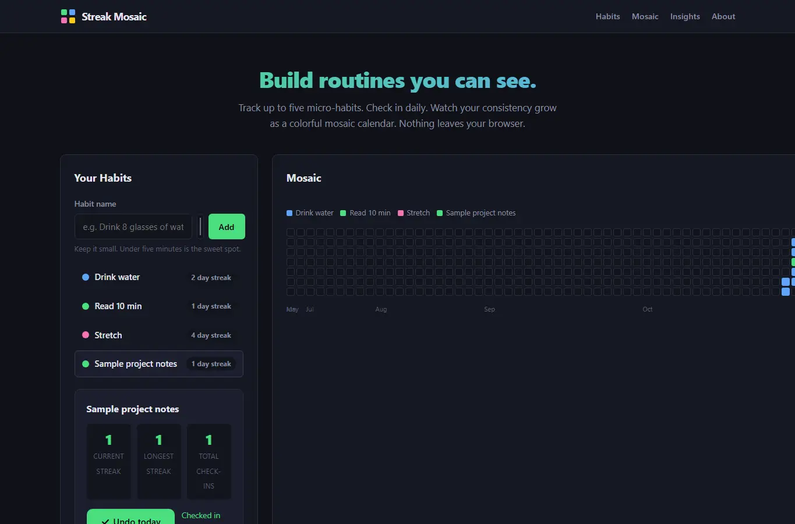The width and height of the screenshot is (795, 524).
Task: Click the 4 day streak badge
Action: pyautogui.click(x=211, y=335)
